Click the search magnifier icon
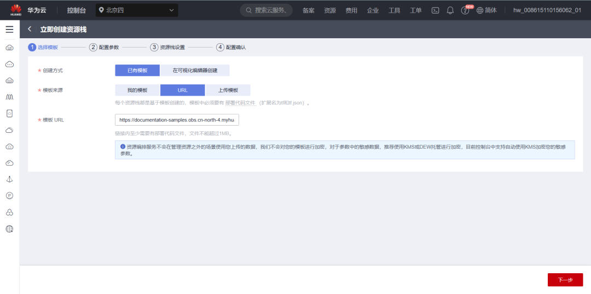The height and width of the screenshot is (294, 591). pyautogui.click(x=249, y=10)
